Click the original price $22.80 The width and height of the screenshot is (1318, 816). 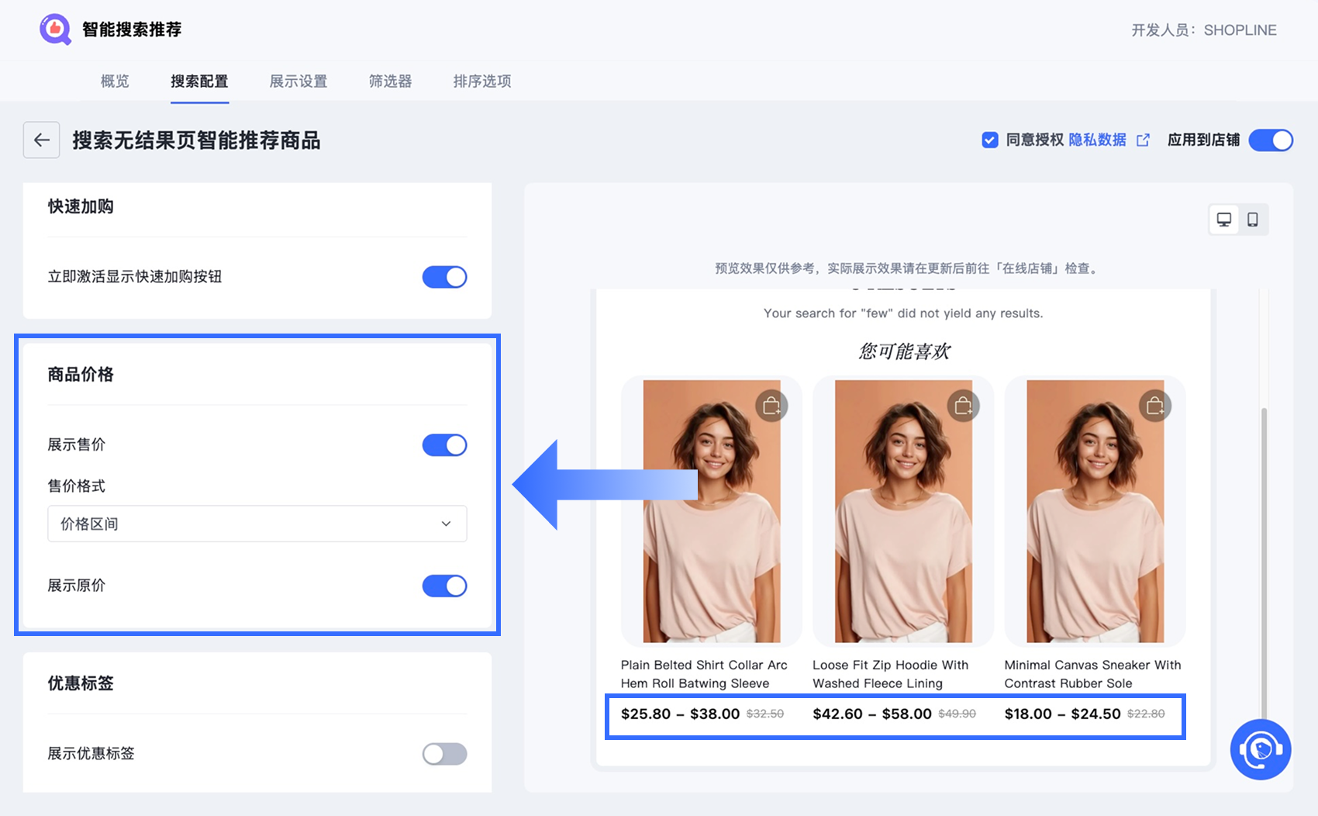[x=1146, y=714]
